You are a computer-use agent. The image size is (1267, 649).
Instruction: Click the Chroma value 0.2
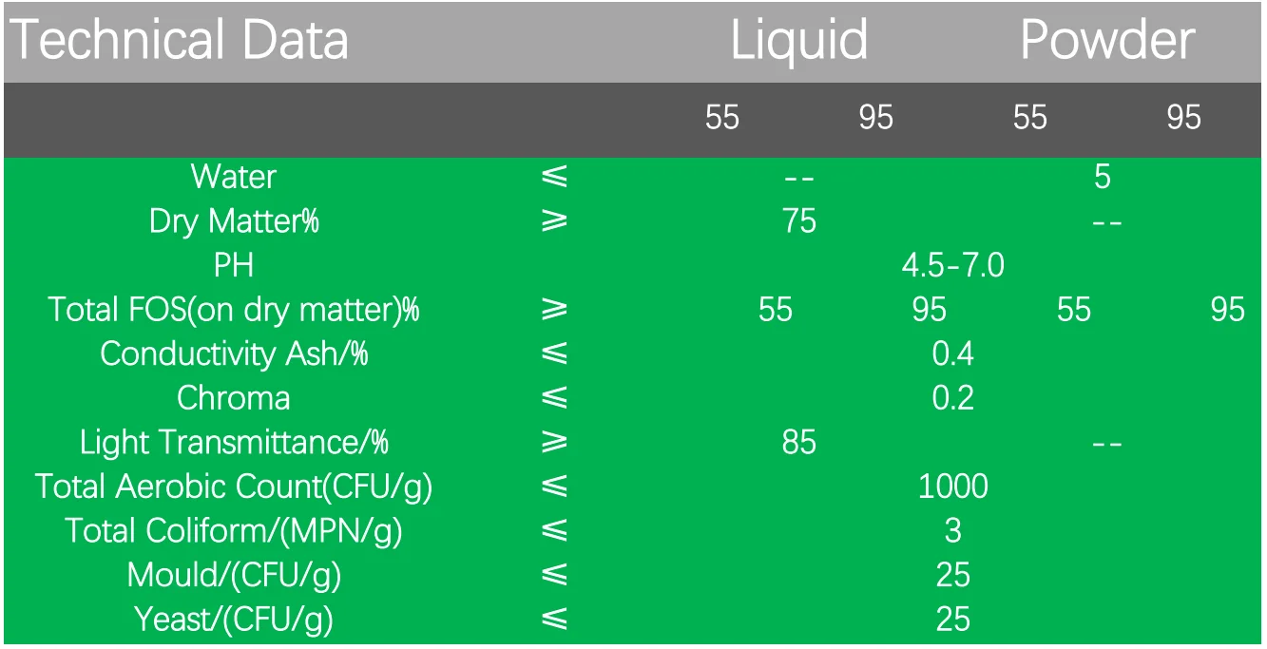pyautogui.click(x=952, y=398)
